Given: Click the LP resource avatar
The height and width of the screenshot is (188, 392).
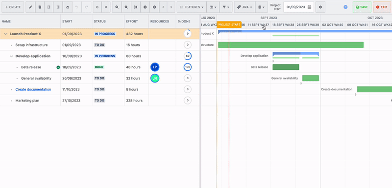Looking at the screenshot, I should click(155, 67).
